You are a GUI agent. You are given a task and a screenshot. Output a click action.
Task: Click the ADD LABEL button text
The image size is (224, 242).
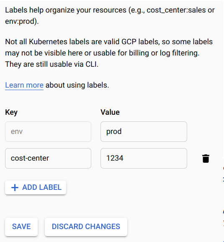[x=42, y=187]
